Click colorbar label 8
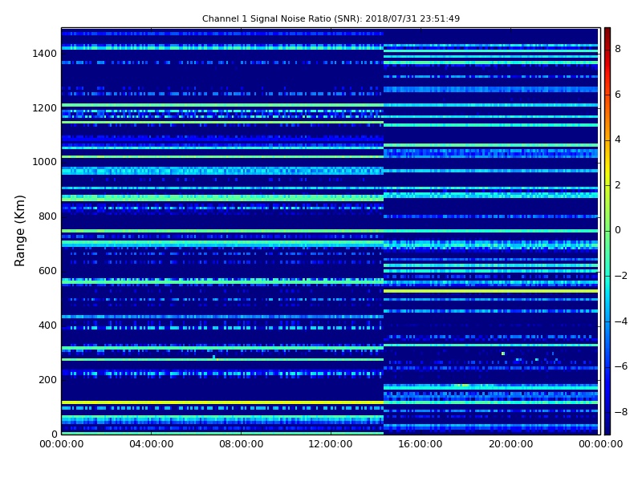Viewport: 642px width, 481px height. coord(618,49)
